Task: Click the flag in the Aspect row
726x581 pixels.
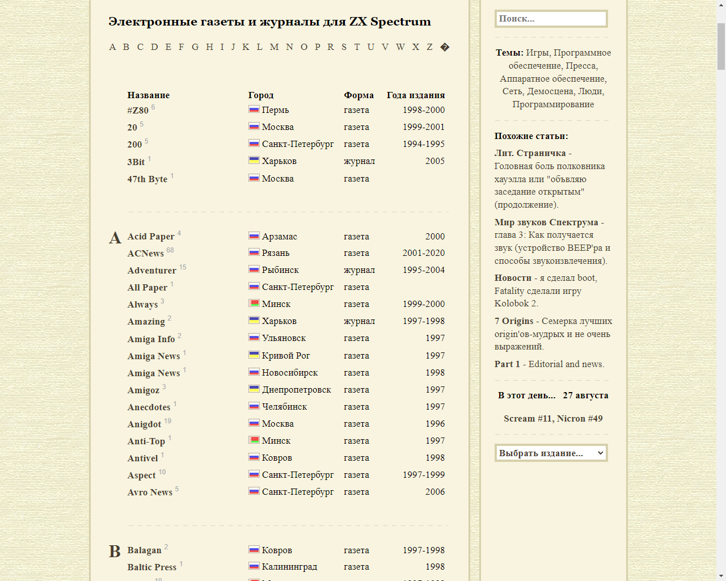Action: click(254, 474)
